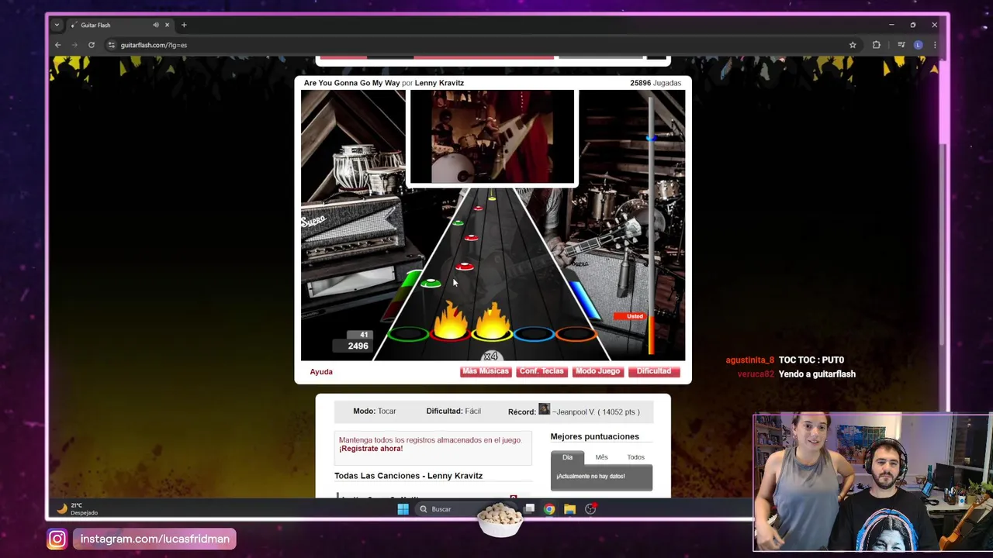
Task: Click the instagram.com/lucasfridman label
Action: click(x=154, y=539)
